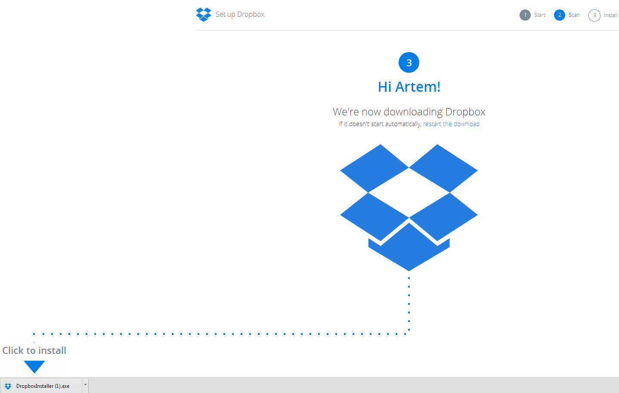Viewport: 619px width, 393px height.
Task: Open the DropboxInstaller download options dropdown
Action: (x=85, y=386)
